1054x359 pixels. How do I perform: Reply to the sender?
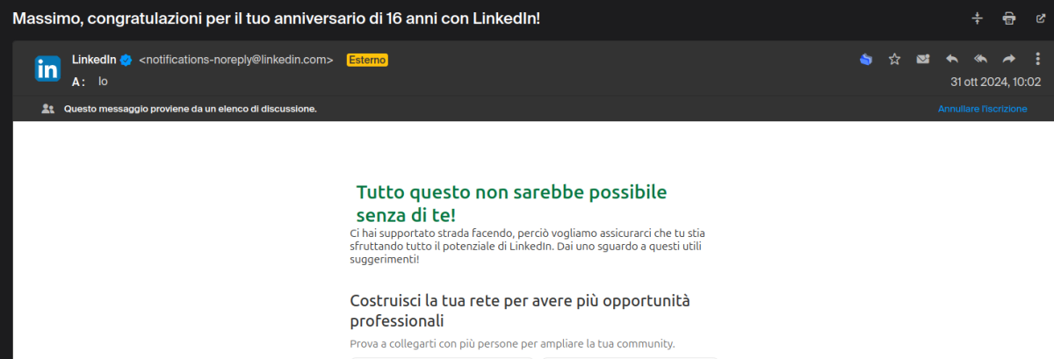(x=951, y=60)
